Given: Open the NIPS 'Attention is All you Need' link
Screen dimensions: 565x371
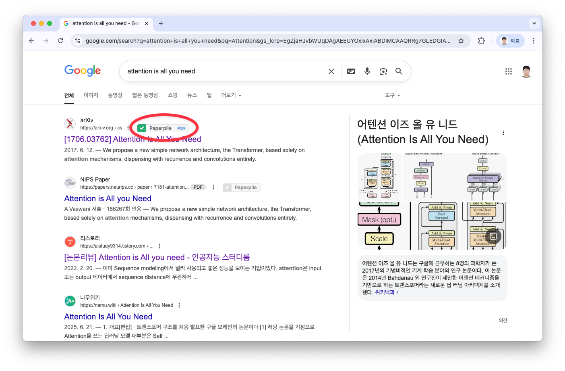Looking at the screenshot, I should [x=108, y=198].
